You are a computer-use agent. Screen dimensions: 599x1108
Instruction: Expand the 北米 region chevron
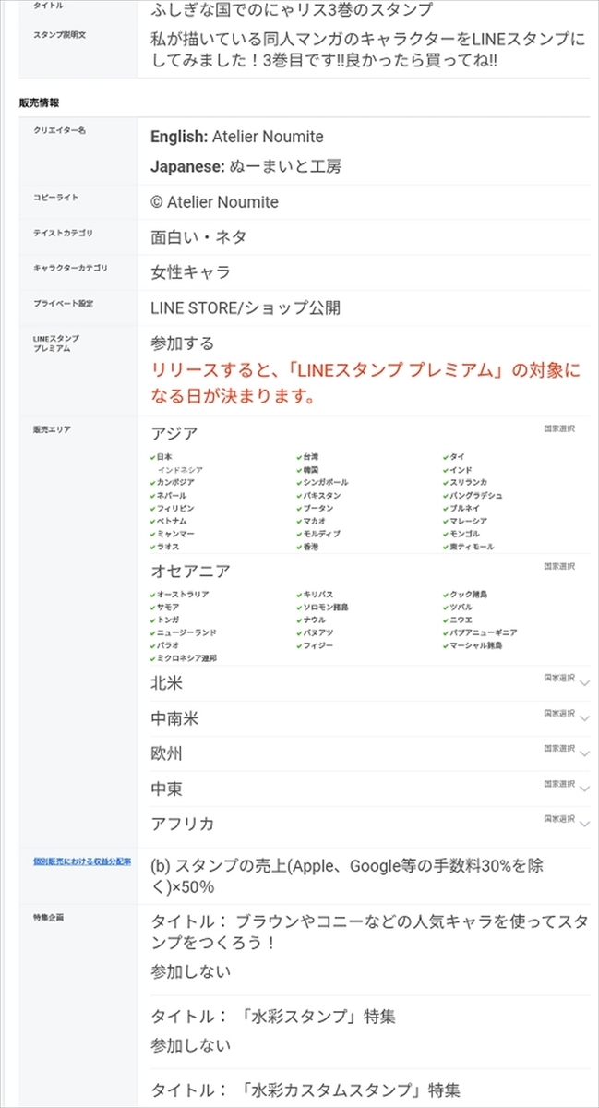584,684
